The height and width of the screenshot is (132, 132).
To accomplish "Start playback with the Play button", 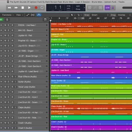I will tap(29, 8).
